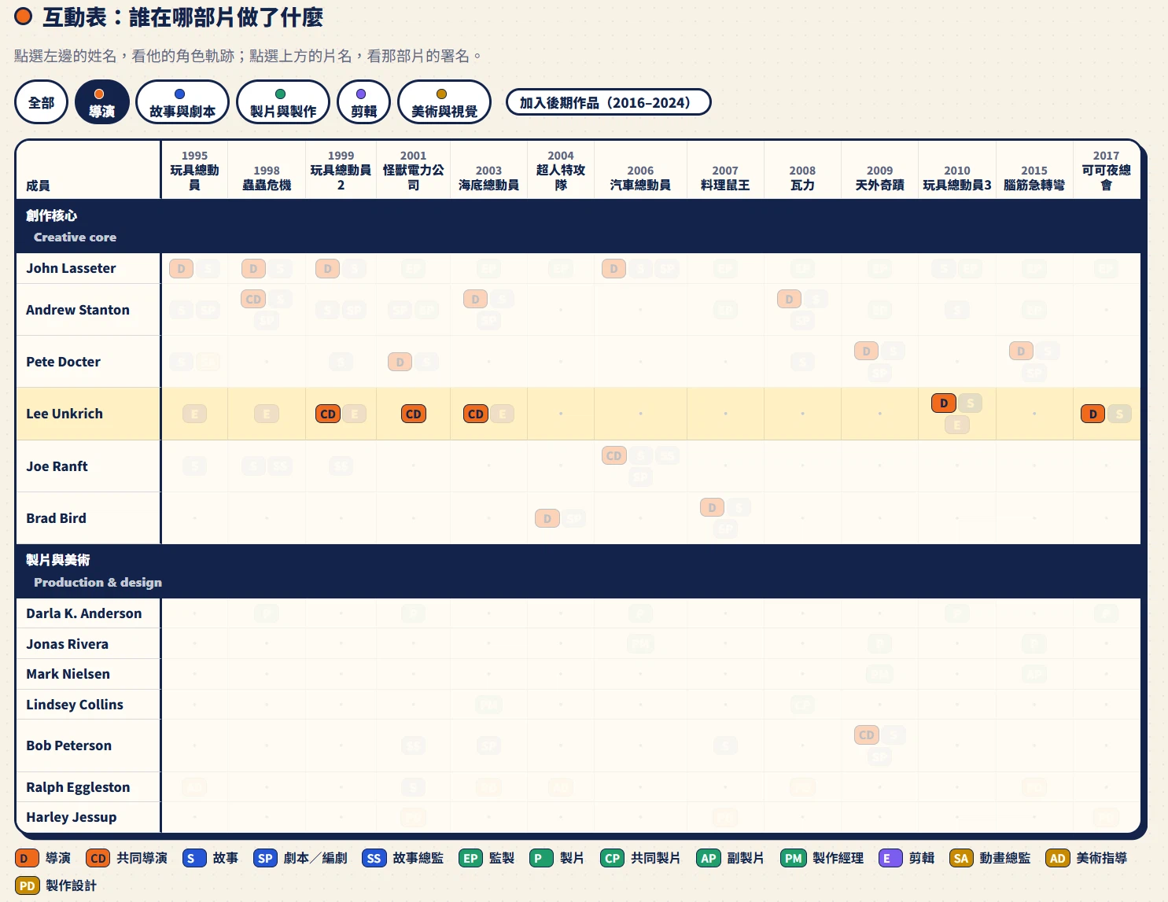Click the green EP 監製 legend badge

click(x=470, y=858)
